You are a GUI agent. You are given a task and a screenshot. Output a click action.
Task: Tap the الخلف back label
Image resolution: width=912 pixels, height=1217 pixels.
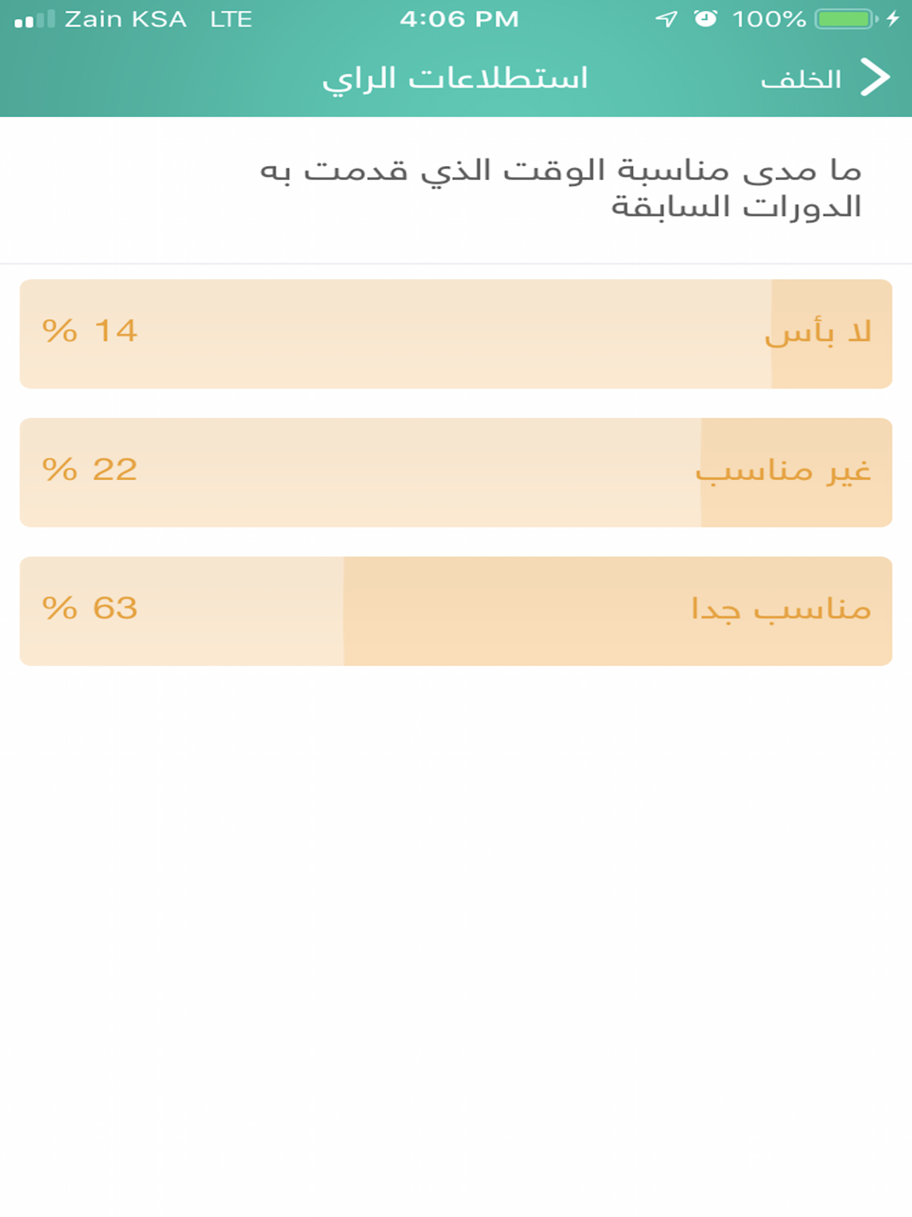(801, 79)
